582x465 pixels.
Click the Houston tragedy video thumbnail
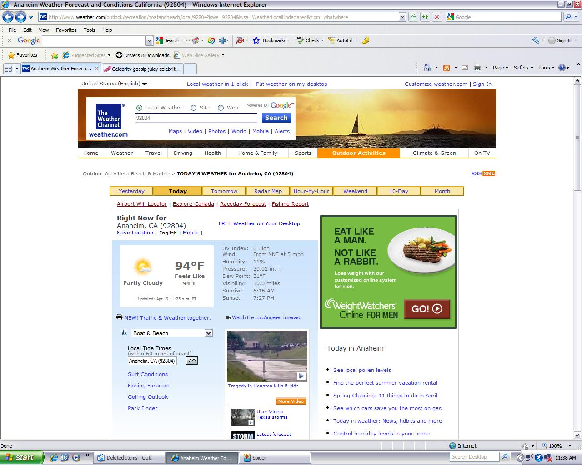pyautogui.click(x=267, y=356)
